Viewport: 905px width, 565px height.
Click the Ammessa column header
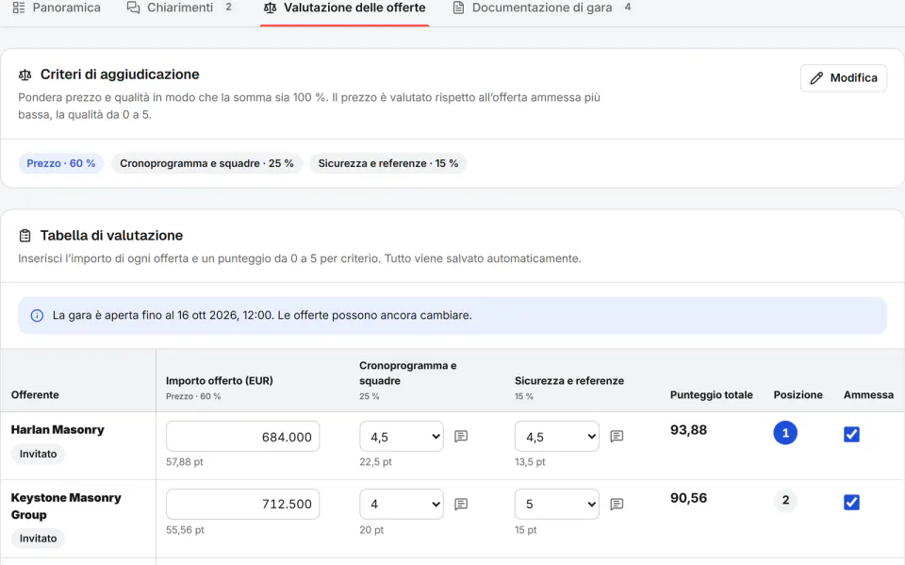point(868,395)
